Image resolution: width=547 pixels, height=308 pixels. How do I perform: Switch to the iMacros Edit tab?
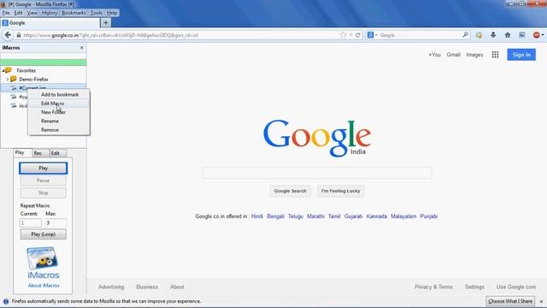(x=57, y=153)
